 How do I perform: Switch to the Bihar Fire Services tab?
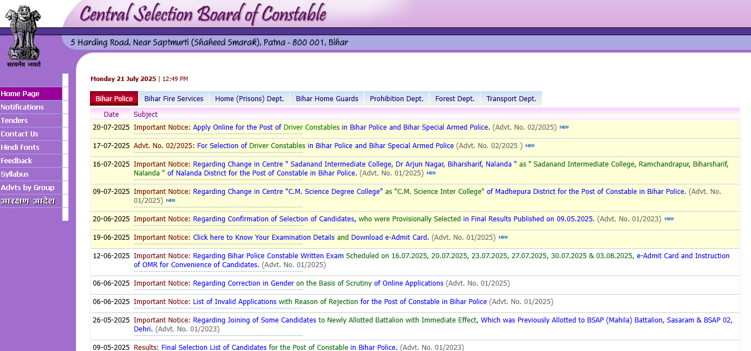(173, 98)
